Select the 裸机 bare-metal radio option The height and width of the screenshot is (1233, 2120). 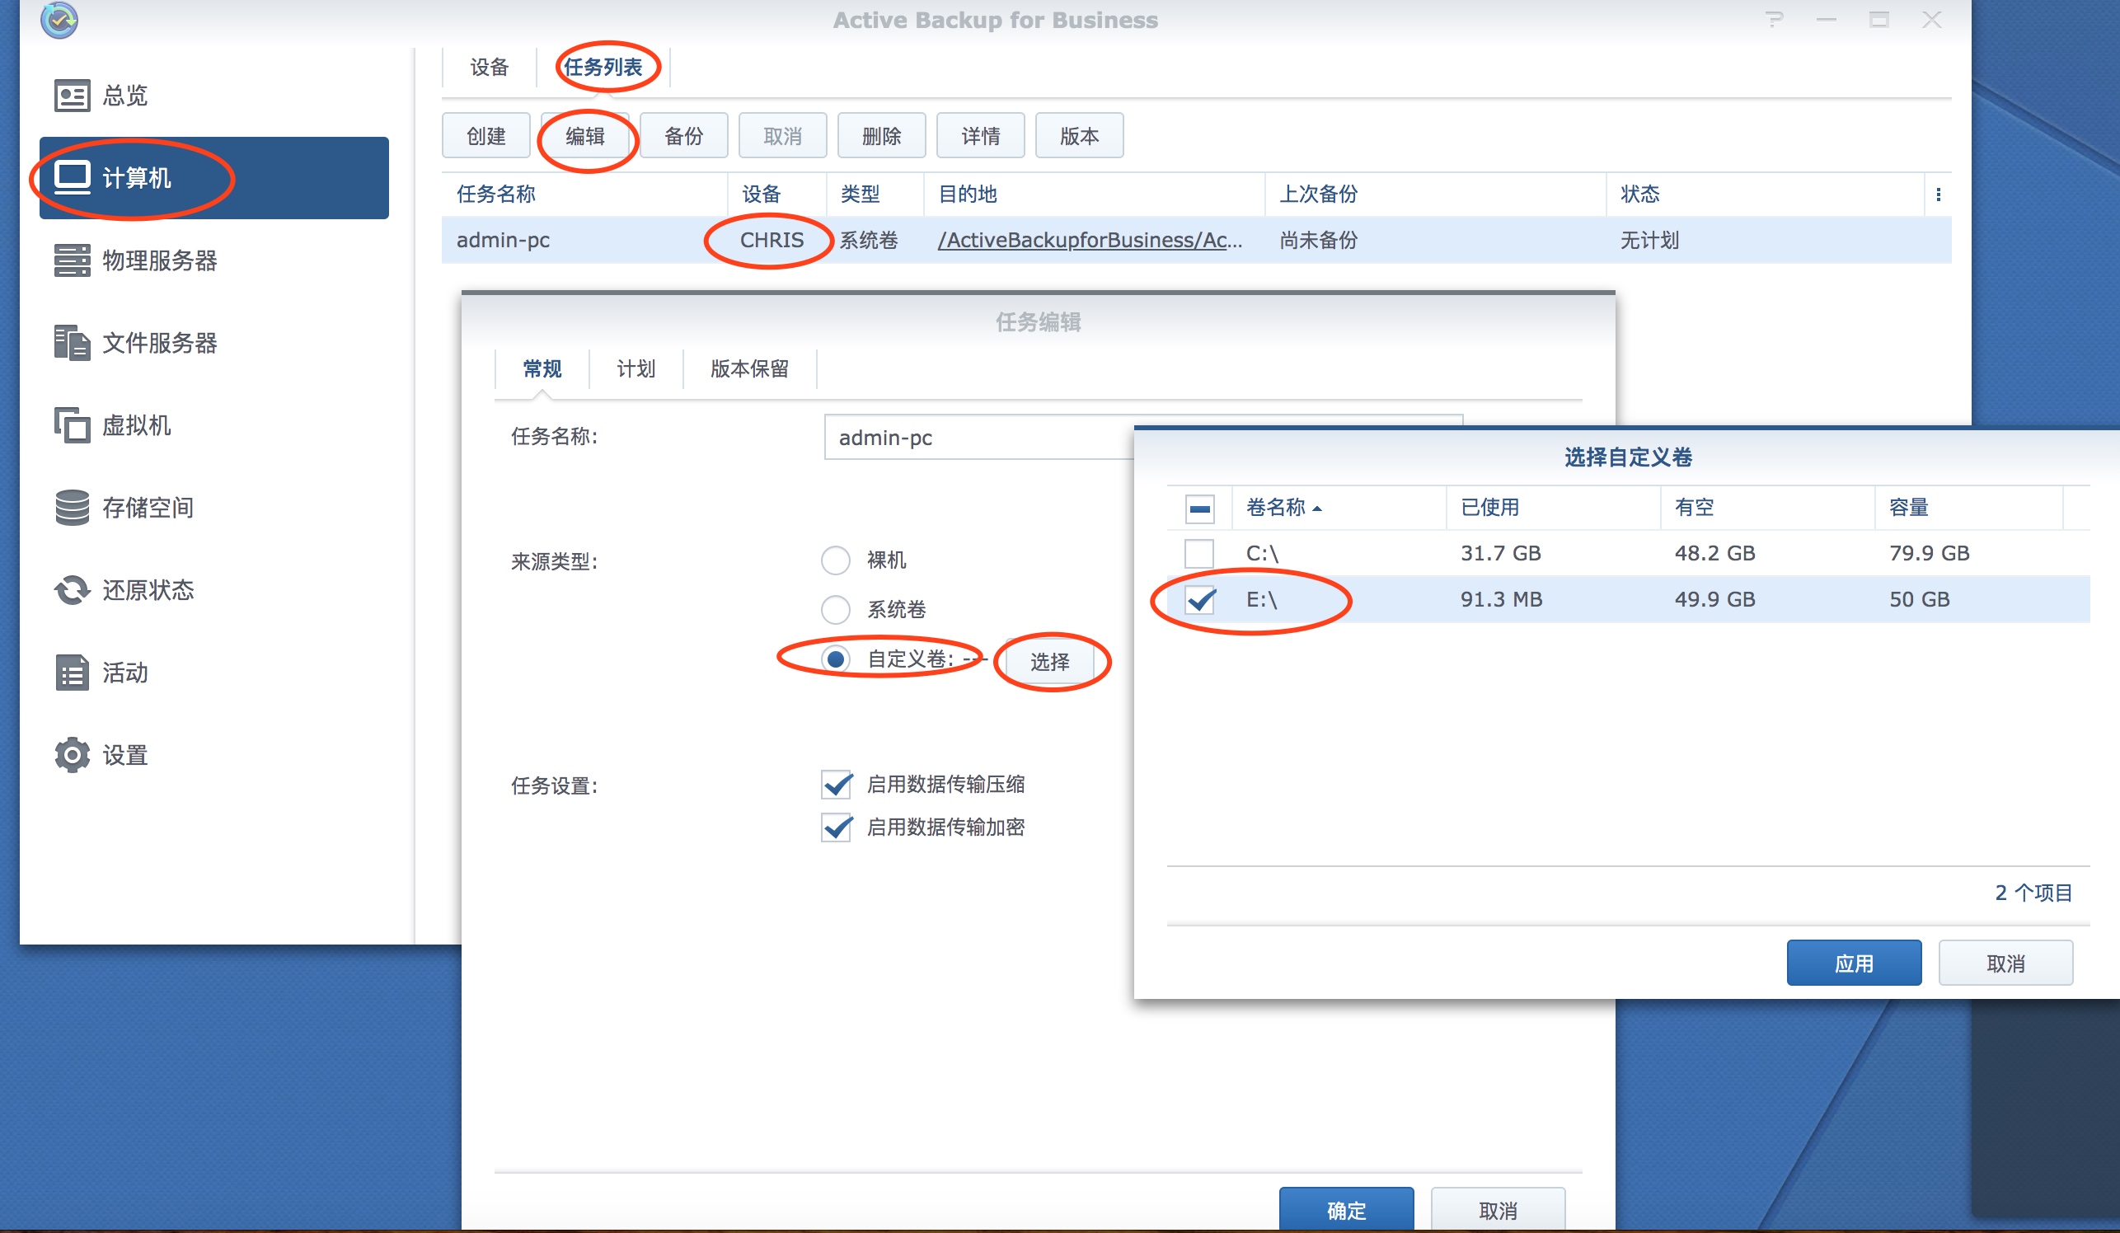(835, 560)
